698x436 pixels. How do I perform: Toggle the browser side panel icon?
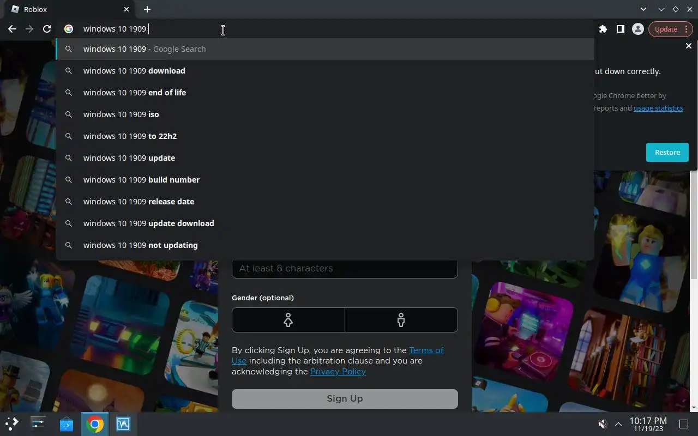620,29
